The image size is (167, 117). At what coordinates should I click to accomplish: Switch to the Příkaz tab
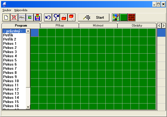pos(59,25)
